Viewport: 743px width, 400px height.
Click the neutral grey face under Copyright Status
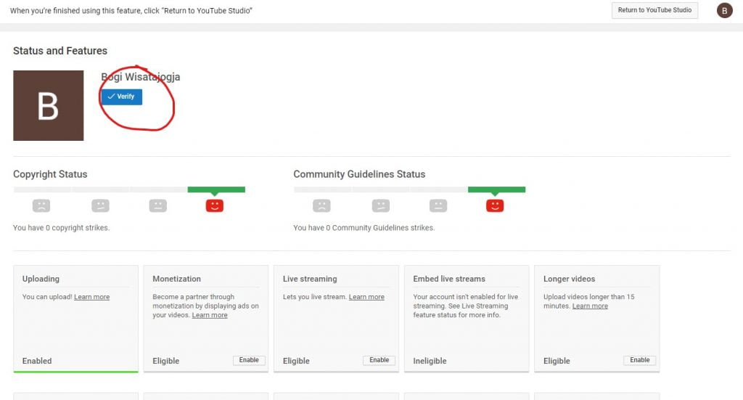[157, 205]
